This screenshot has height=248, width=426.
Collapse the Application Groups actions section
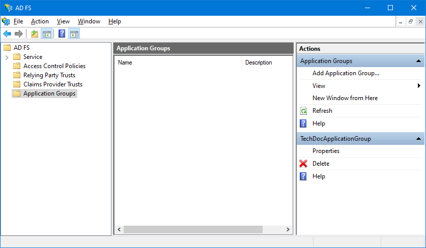point(418,61)
